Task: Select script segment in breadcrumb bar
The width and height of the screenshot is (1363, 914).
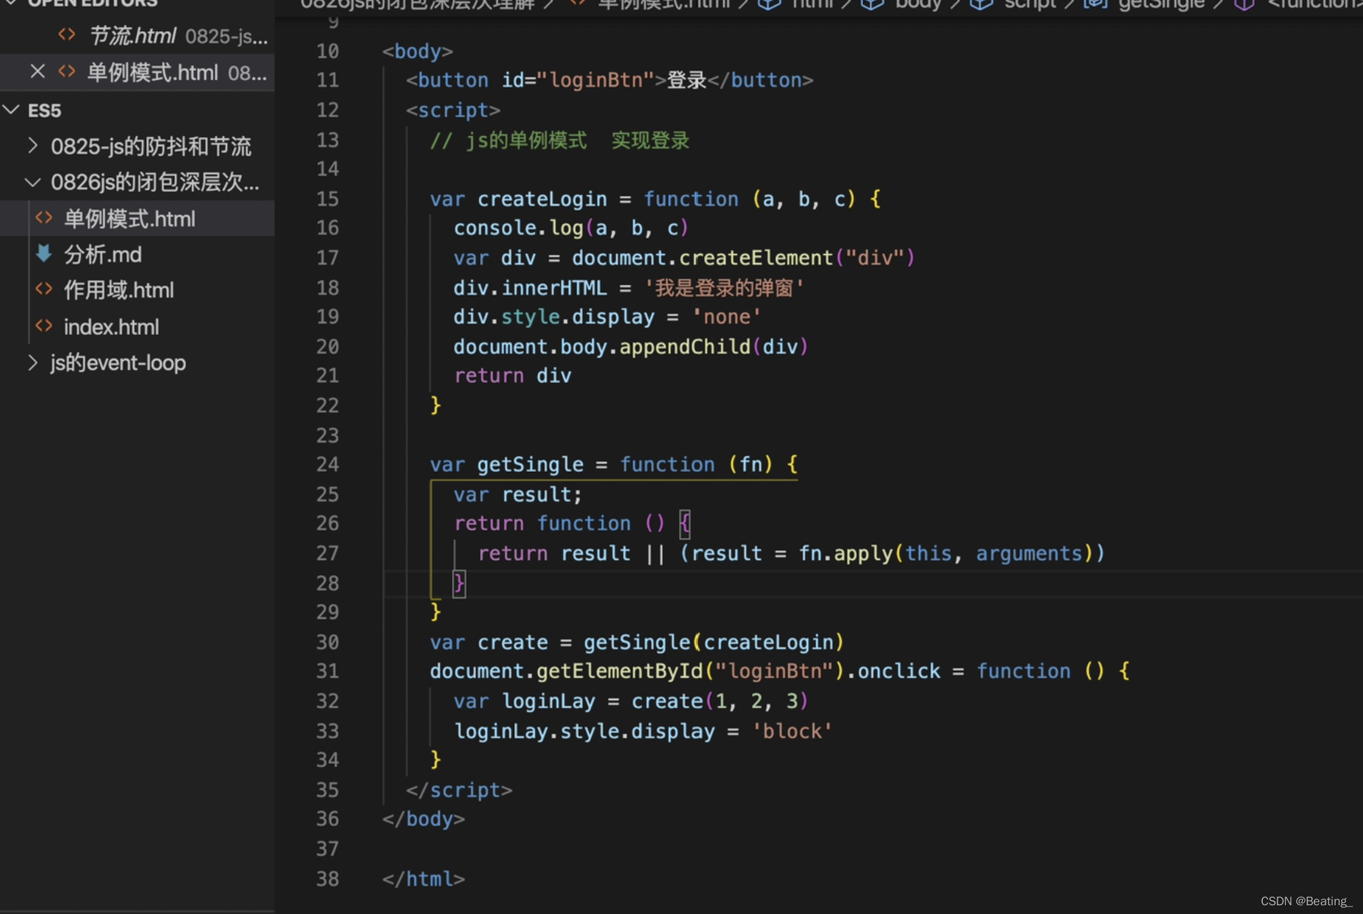Action: 1030,5
